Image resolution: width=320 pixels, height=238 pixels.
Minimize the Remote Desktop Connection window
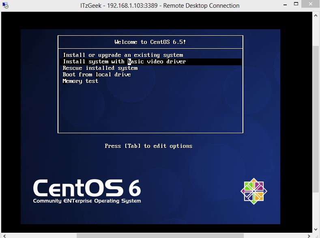tap(285, 4)
